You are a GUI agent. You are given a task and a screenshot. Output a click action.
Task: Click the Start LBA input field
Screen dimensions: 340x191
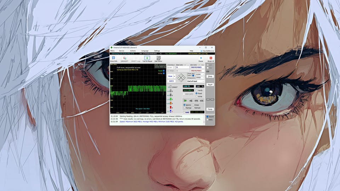pyautogui.click(x=183, y=67)
